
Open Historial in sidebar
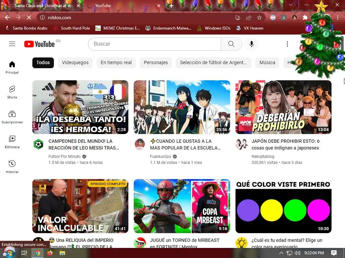pos(12,167)
